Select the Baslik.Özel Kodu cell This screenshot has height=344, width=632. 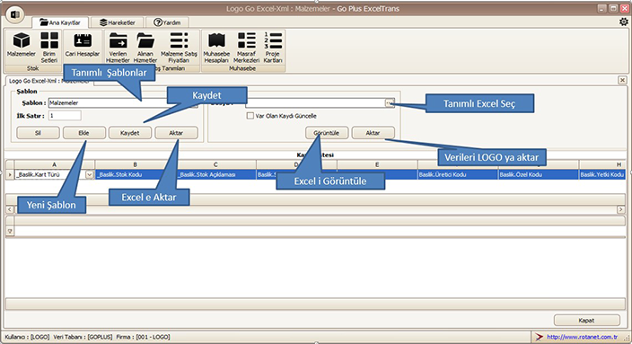tap(539, 174)
